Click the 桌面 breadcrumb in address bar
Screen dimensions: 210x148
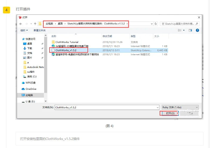pyautogui.click(x=60, y=24)
